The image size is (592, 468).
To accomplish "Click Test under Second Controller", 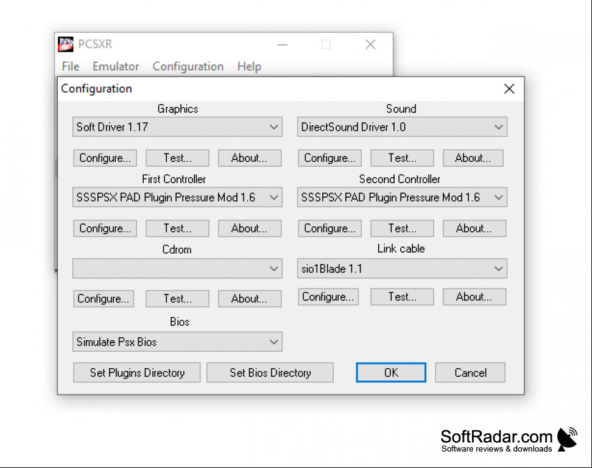I will click(x=402, y=229).
